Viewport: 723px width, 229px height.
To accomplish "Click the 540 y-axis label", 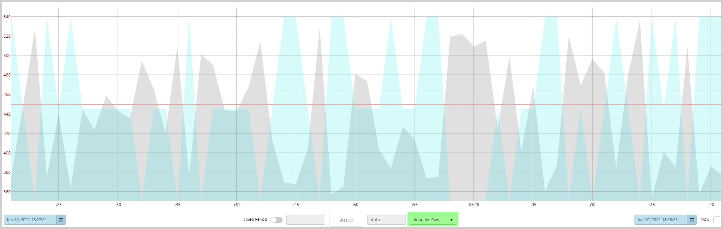I will point(7,17).
